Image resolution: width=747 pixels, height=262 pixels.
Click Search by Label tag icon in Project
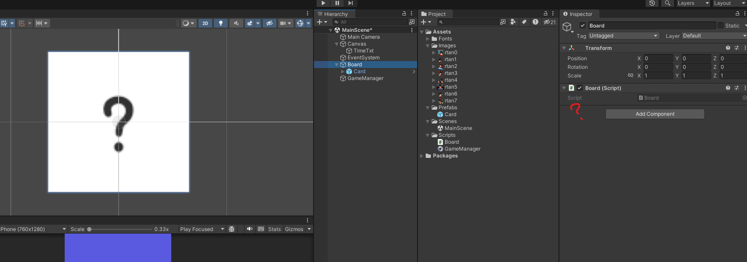point(524,22)
